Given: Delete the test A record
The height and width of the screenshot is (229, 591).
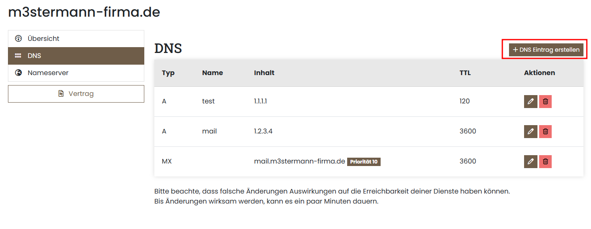Looking at the screenshot, I should point(545,101).
